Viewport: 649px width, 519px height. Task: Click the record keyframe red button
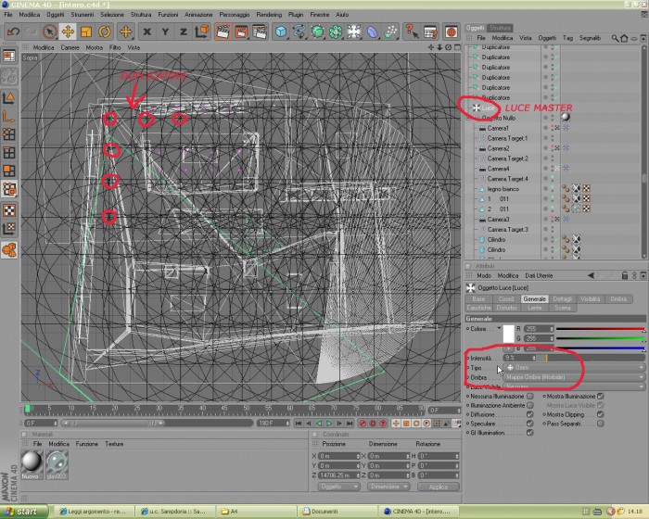(x=363, y=424)
